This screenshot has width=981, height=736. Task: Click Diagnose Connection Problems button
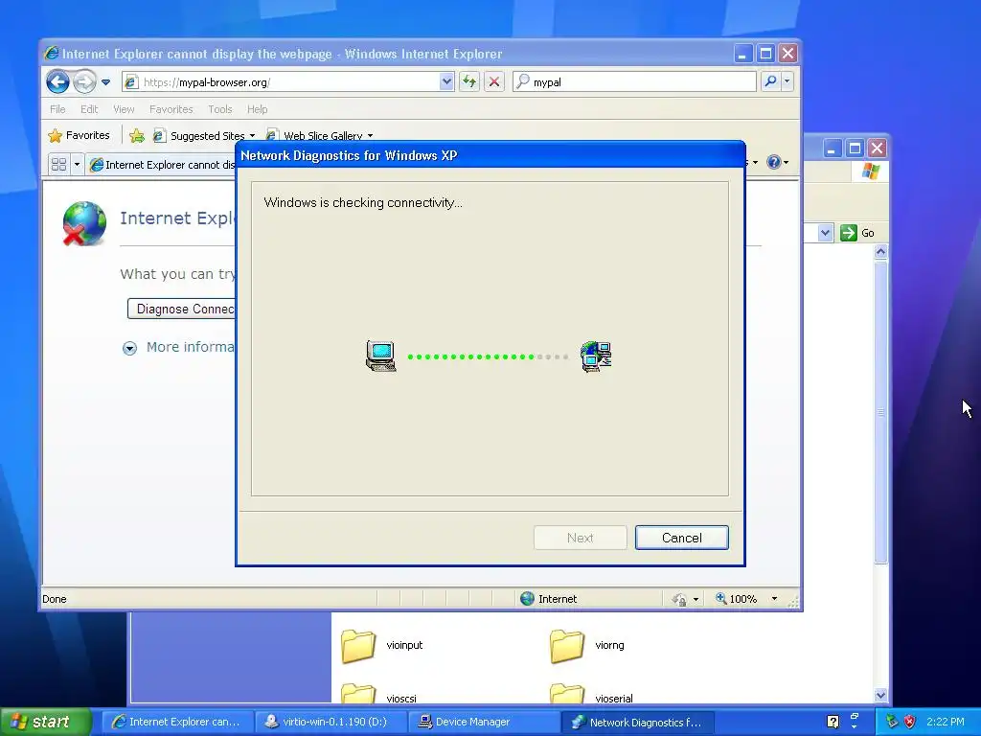tap(181, 309)
